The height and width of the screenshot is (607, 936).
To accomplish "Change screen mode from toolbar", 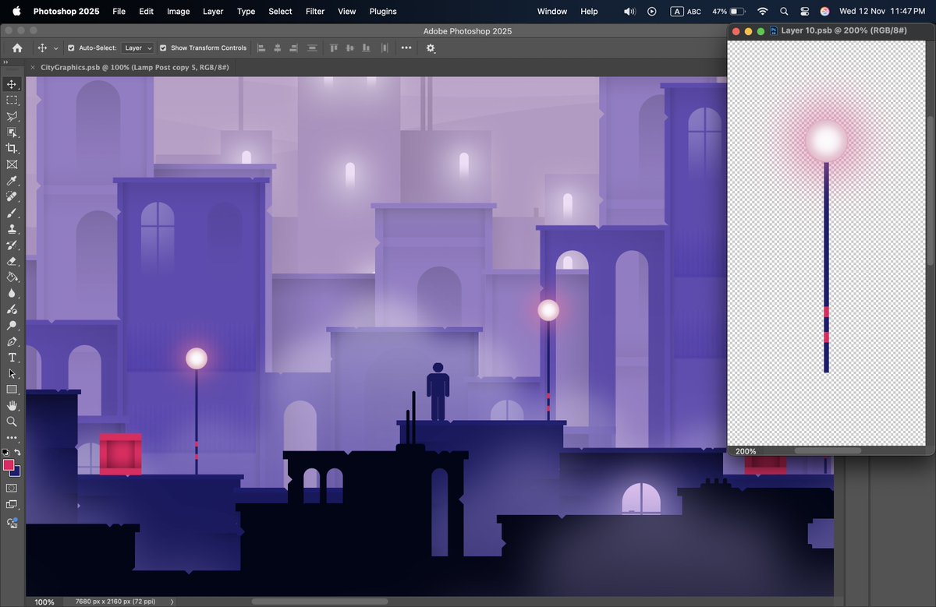I will 12,505.
